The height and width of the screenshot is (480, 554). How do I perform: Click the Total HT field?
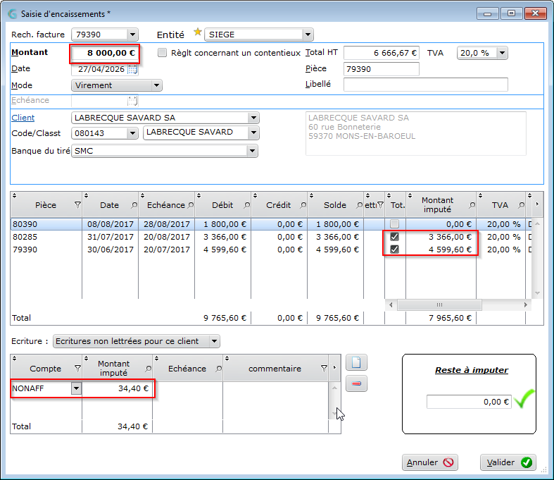pos(382,53)
